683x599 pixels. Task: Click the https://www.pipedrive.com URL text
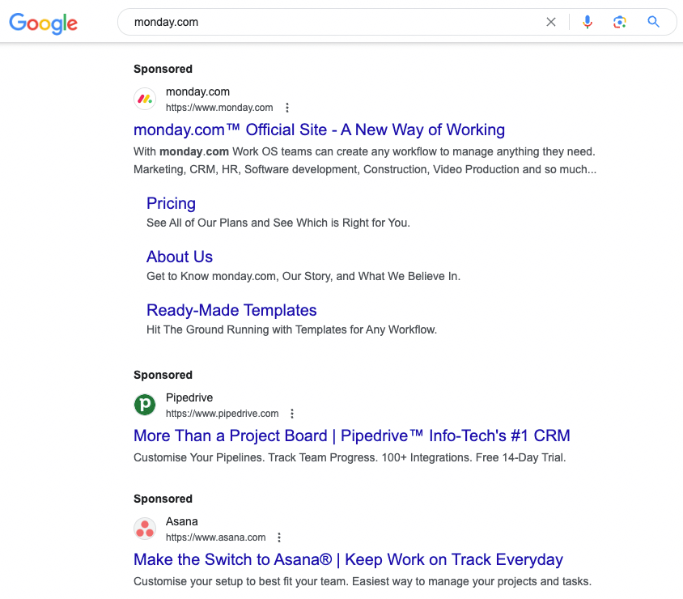click(x=223, y=414)
